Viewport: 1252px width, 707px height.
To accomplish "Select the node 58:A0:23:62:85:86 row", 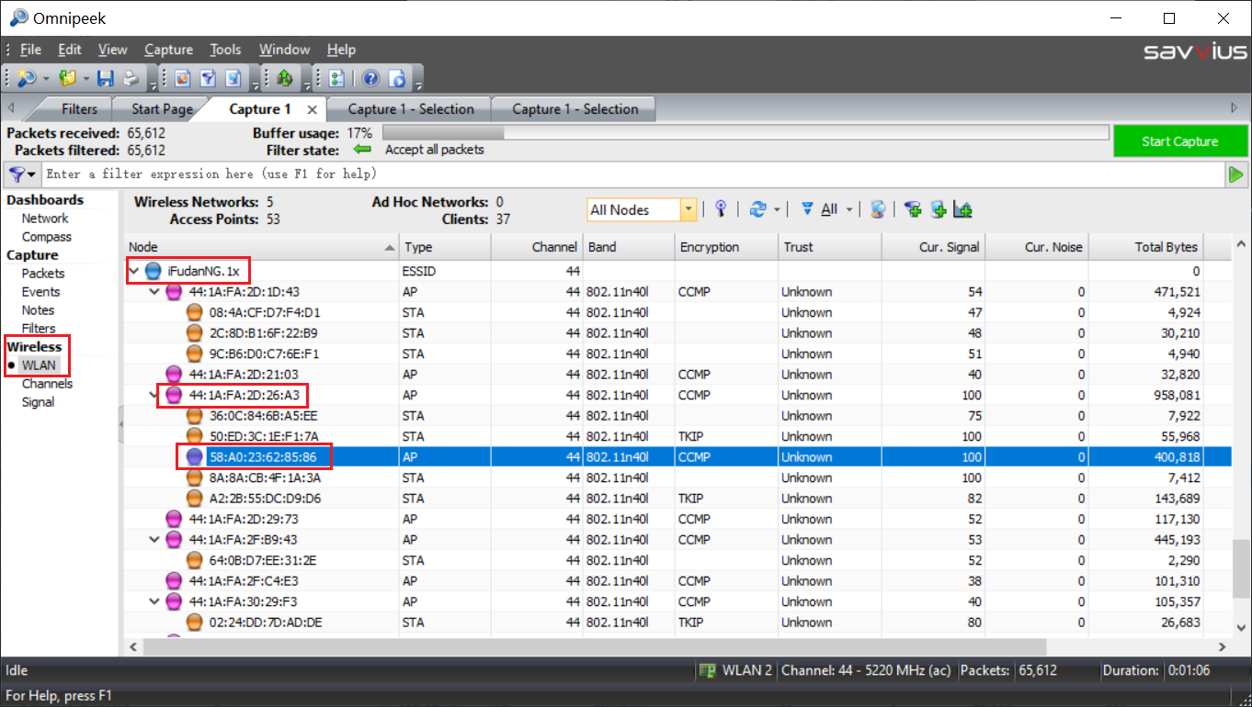I will point(678,457).
